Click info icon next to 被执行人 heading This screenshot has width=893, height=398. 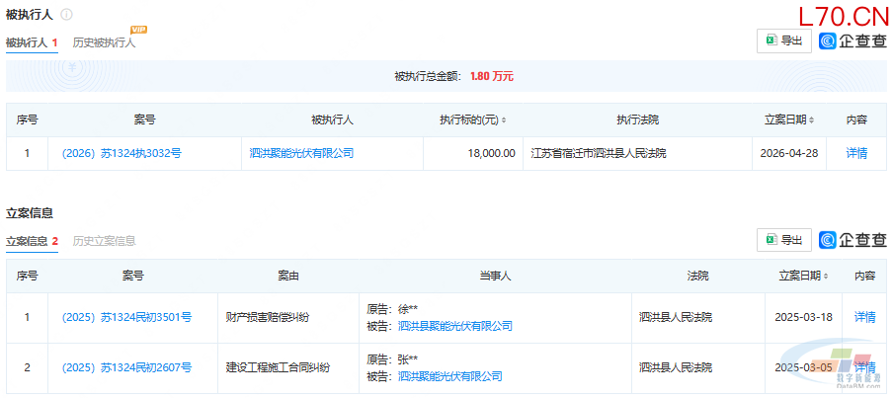pyautogui.click(x=66, y=15)
